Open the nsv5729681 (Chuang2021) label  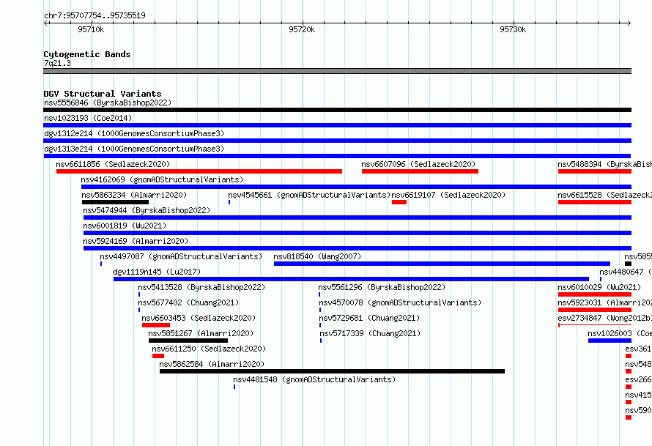pos(369,318)
